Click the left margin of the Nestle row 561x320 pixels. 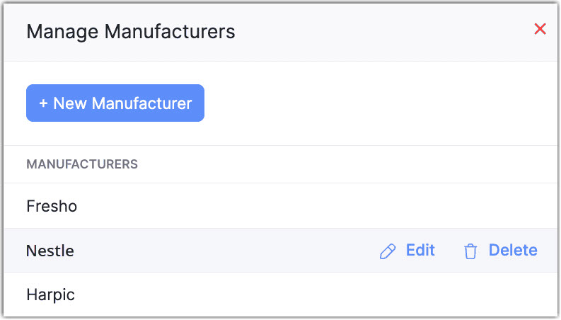pos(14,251)
